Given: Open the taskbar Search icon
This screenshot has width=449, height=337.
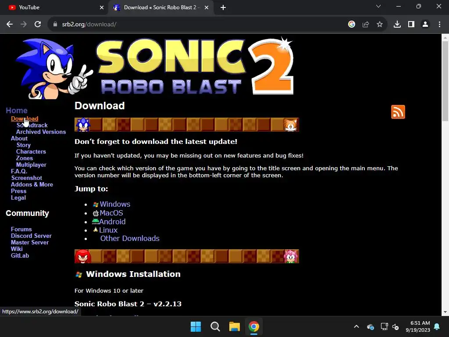Looking at the screenshot, I should point(215,326).
